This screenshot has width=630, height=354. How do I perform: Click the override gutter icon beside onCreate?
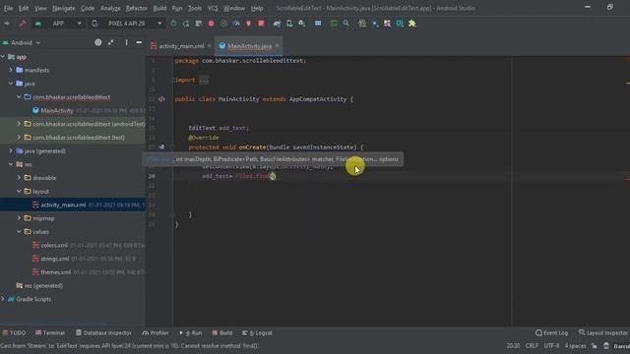pos(161,147)
